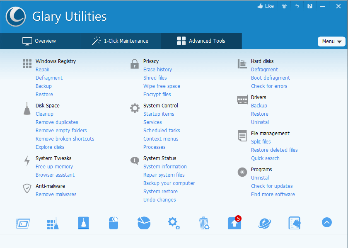The width and height of the screenshot is (348, 248).
Task: Open the pie-chart Disk Space Analyzer icon
Action: [144, 223]
